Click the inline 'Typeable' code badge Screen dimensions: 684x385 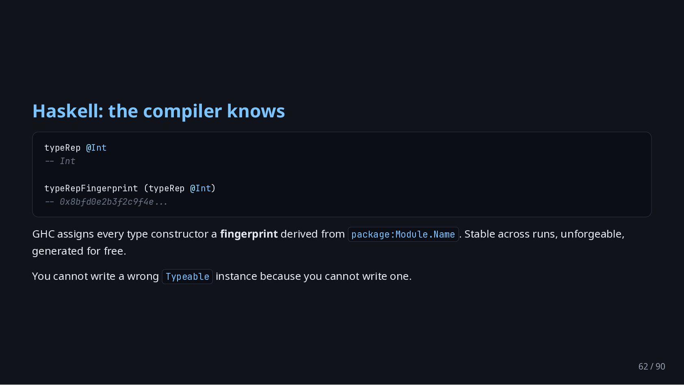pyautogui.click(x=187, y=277)
